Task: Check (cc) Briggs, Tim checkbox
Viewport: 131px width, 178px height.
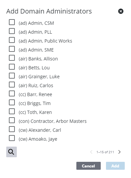Action: point(12,102)
